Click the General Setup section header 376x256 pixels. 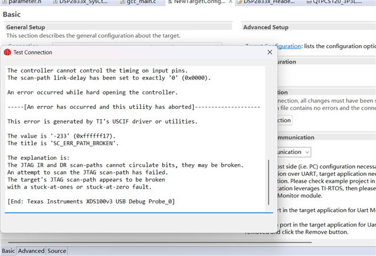click(x=25, y=28)
